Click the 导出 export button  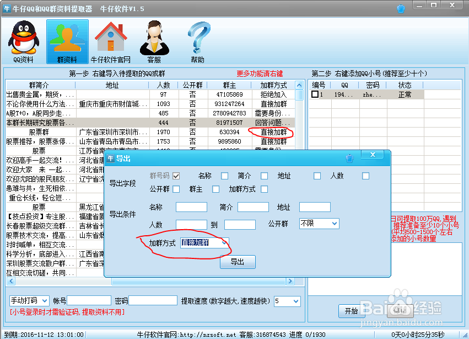[x=238, y=262]
